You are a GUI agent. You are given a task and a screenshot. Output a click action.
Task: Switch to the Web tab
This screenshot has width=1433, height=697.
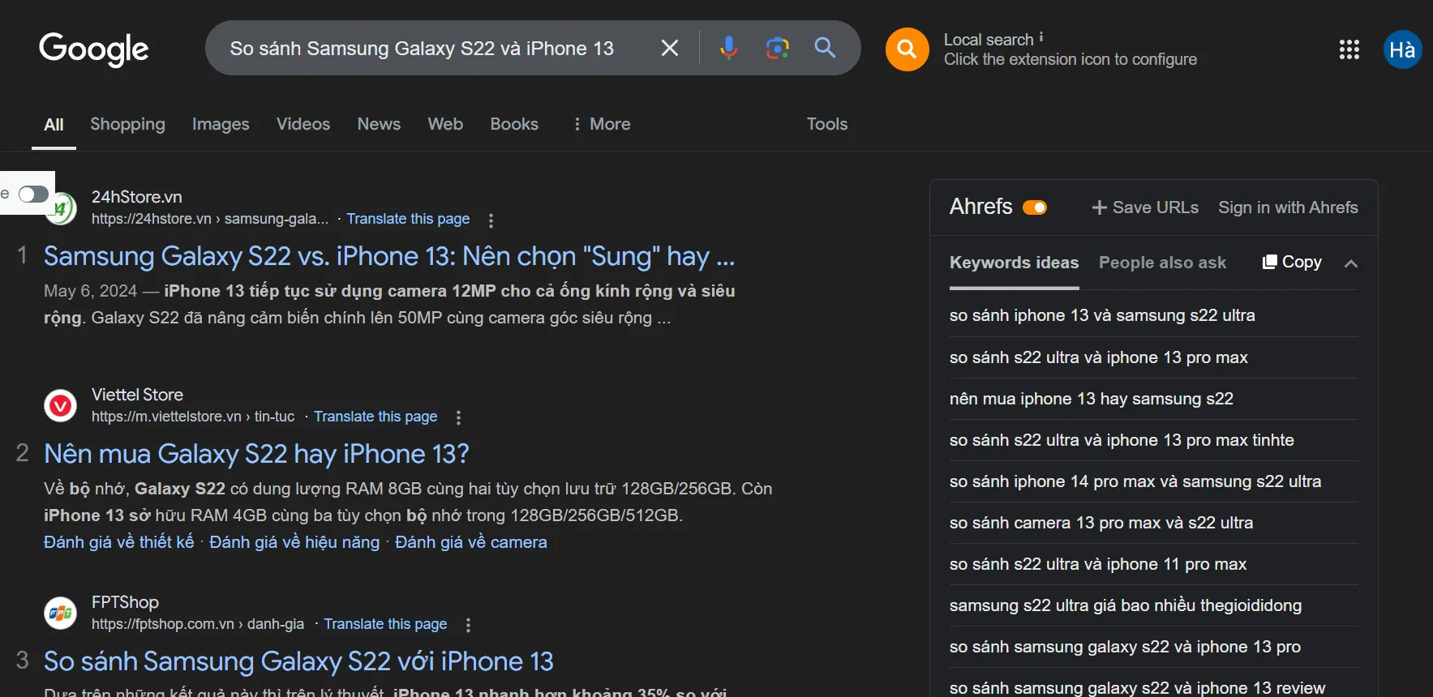(445, 124)
